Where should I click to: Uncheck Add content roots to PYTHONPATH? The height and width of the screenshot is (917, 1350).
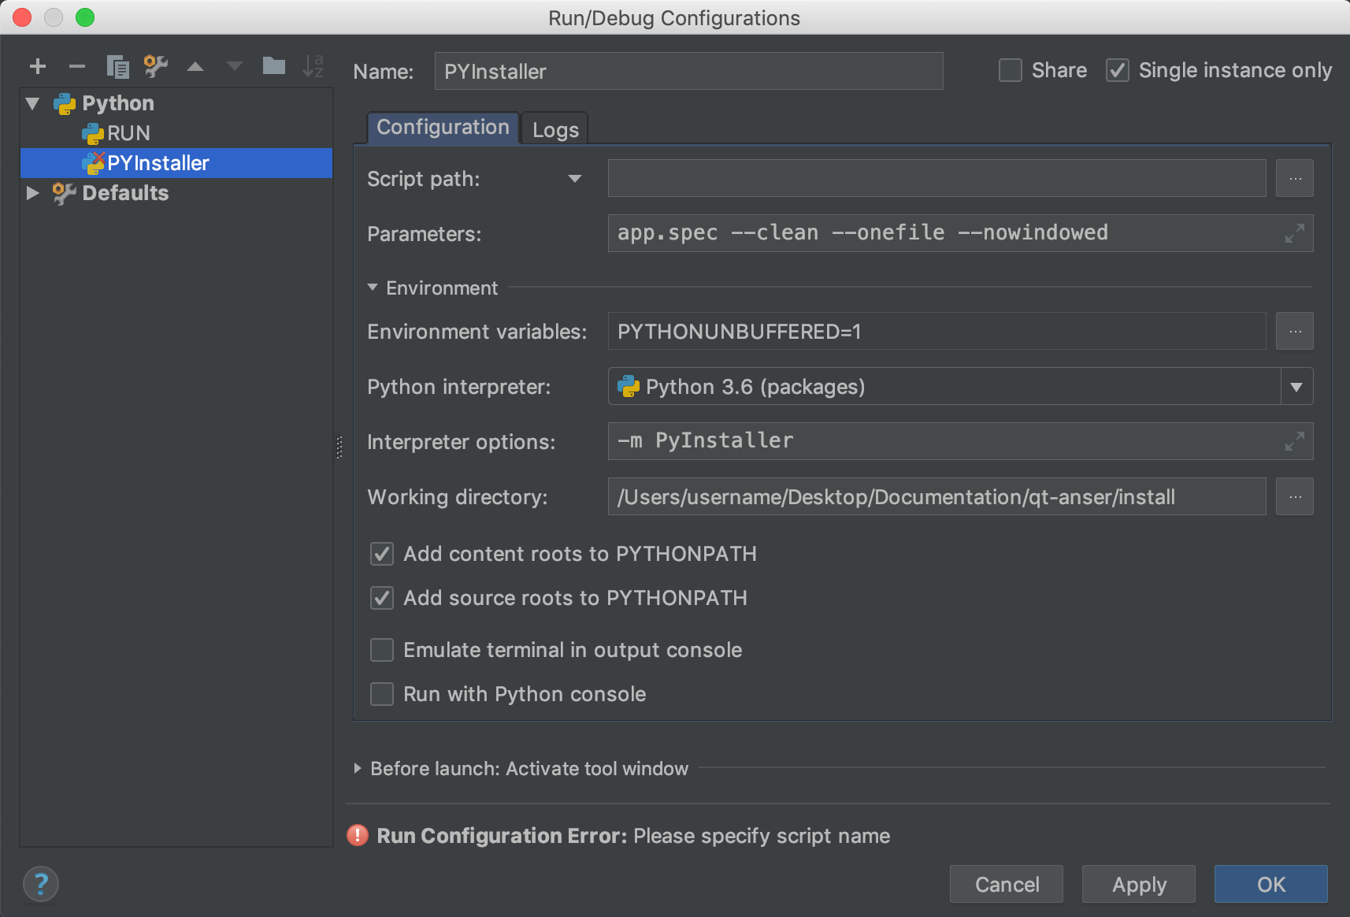[382, 554]
